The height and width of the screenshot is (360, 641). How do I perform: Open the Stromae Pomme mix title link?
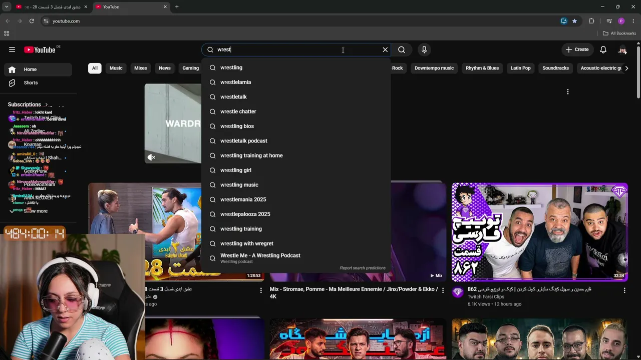click(x=354, y=292)
